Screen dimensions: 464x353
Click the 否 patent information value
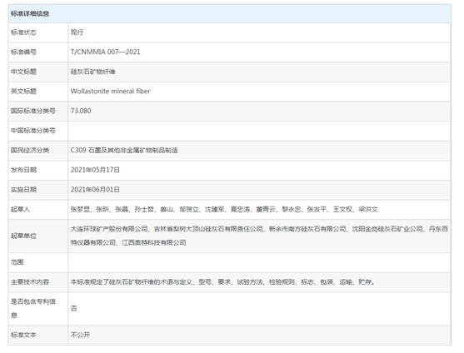coord(74,308)
